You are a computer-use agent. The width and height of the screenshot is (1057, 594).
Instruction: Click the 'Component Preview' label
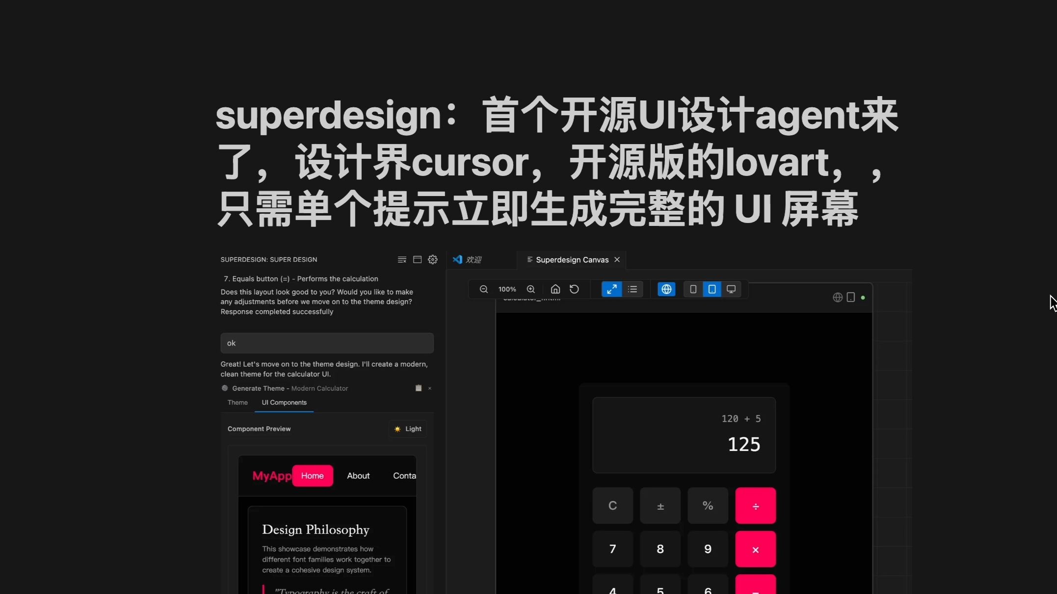click(x=259, y=429)
